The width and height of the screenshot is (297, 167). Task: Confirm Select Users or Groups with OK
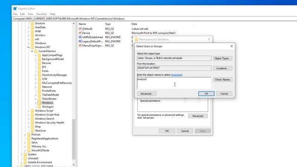[206, 94]
